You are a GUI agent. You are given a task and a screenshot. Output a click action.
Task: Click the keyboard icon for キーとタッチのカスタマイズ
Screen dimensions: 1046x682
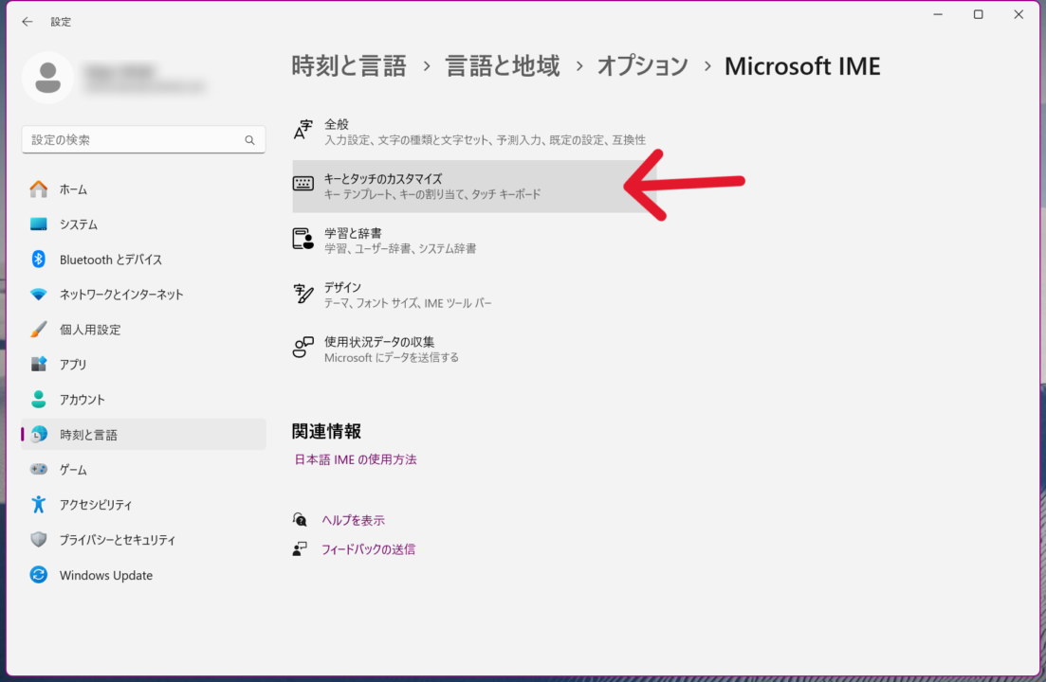pyautogui.click(x=303, y=184)
